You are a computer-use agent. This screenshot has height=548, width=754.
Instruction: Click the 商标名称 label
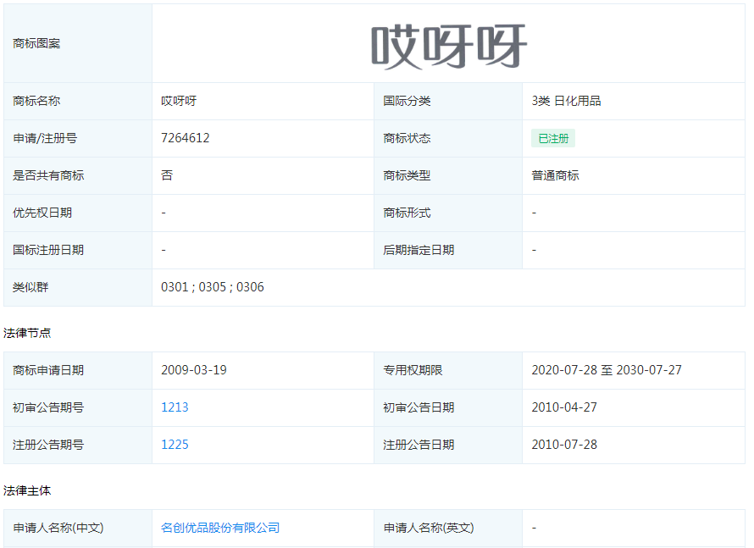pyautogui.click(x=36, y=101)
